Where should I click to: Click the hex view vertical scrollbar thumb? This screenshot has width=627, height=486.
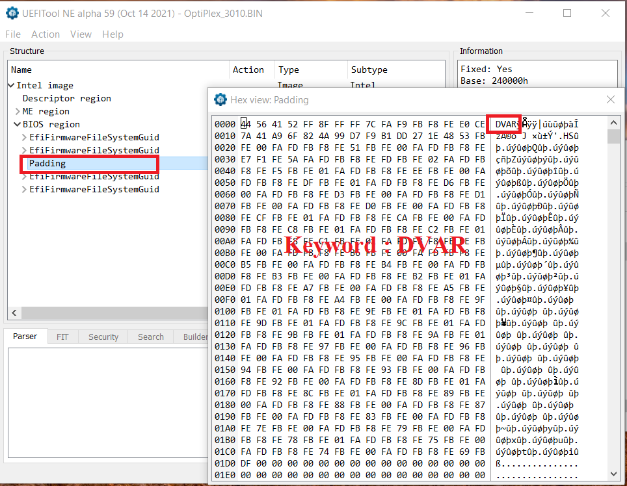click(x=613, y=136)
